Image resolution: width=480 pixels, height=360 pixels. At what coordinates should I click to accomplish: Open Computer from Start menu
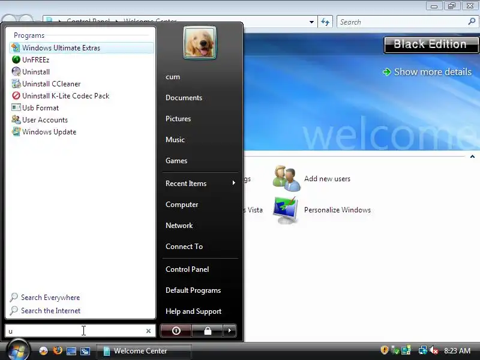pos(182,205)
